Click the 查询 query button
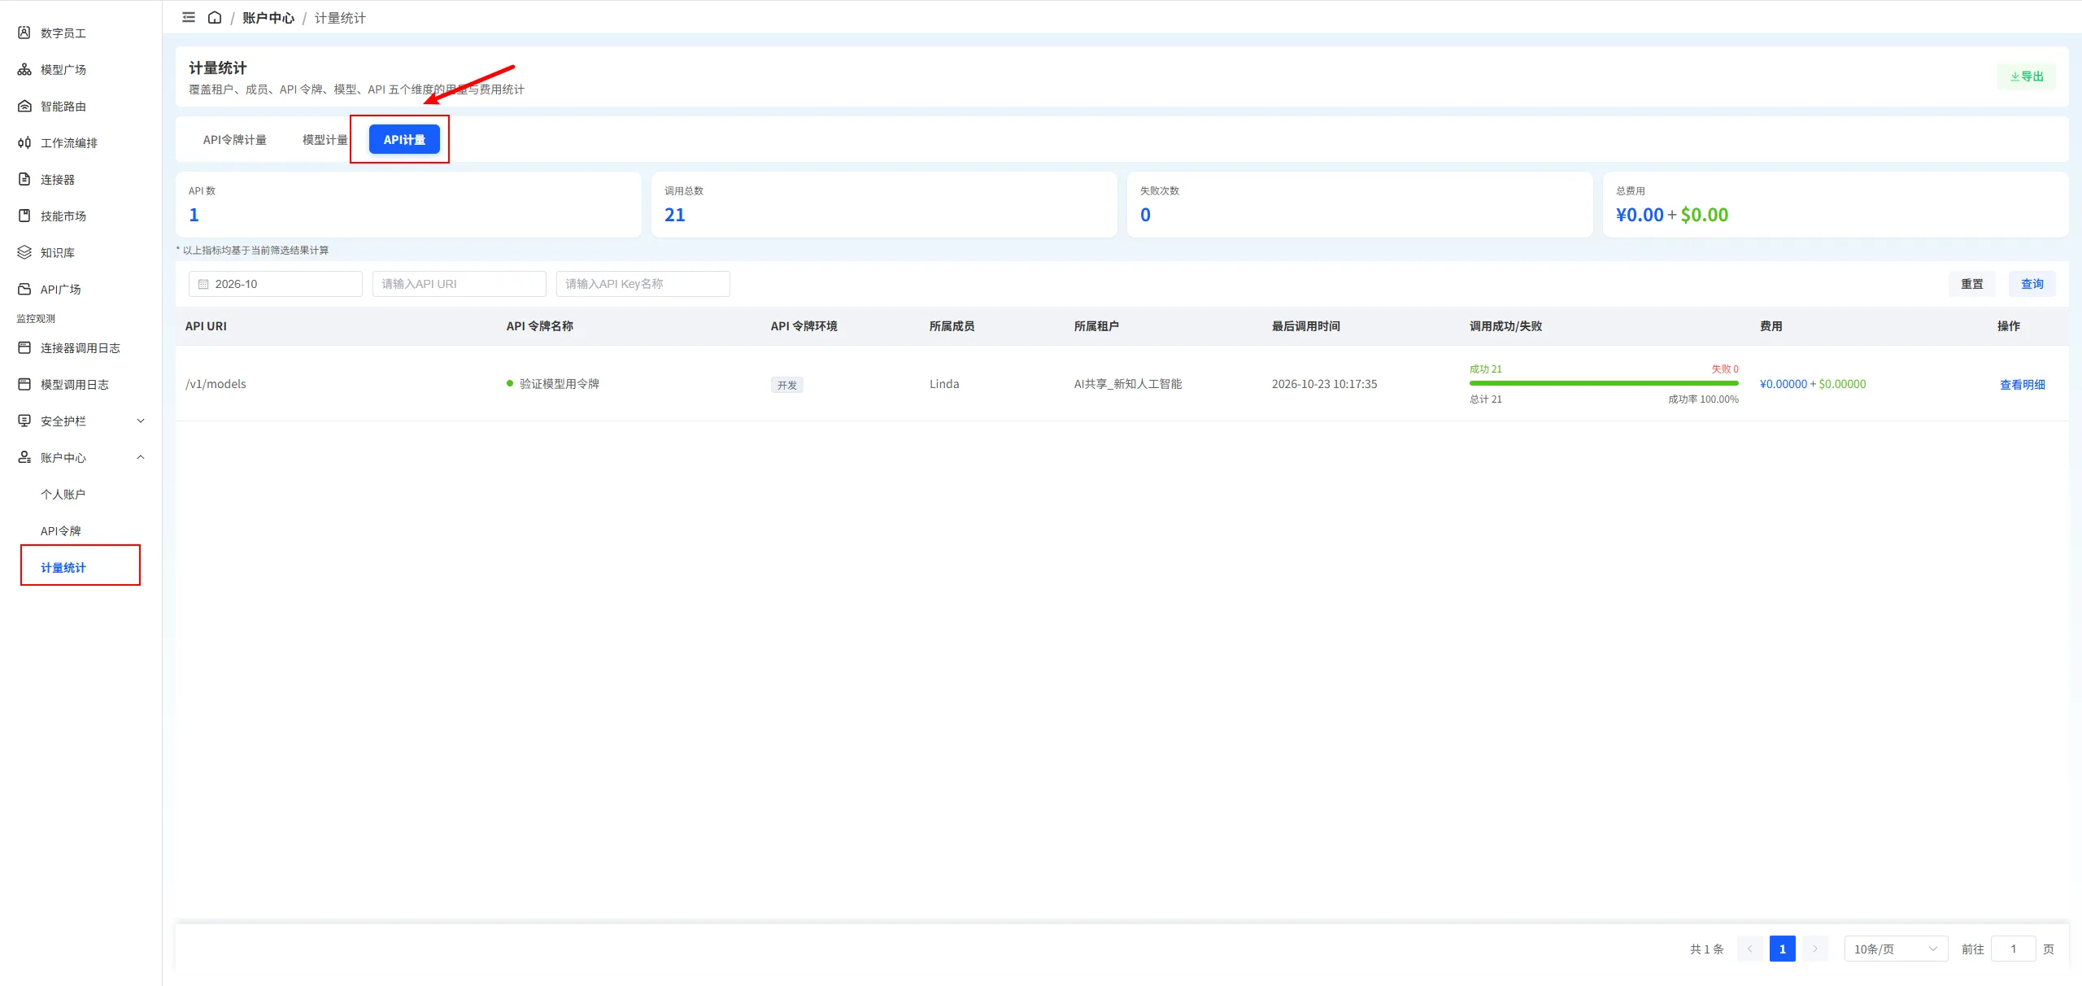Viewport: 2082px width, 986px height. pos(2032,284)
